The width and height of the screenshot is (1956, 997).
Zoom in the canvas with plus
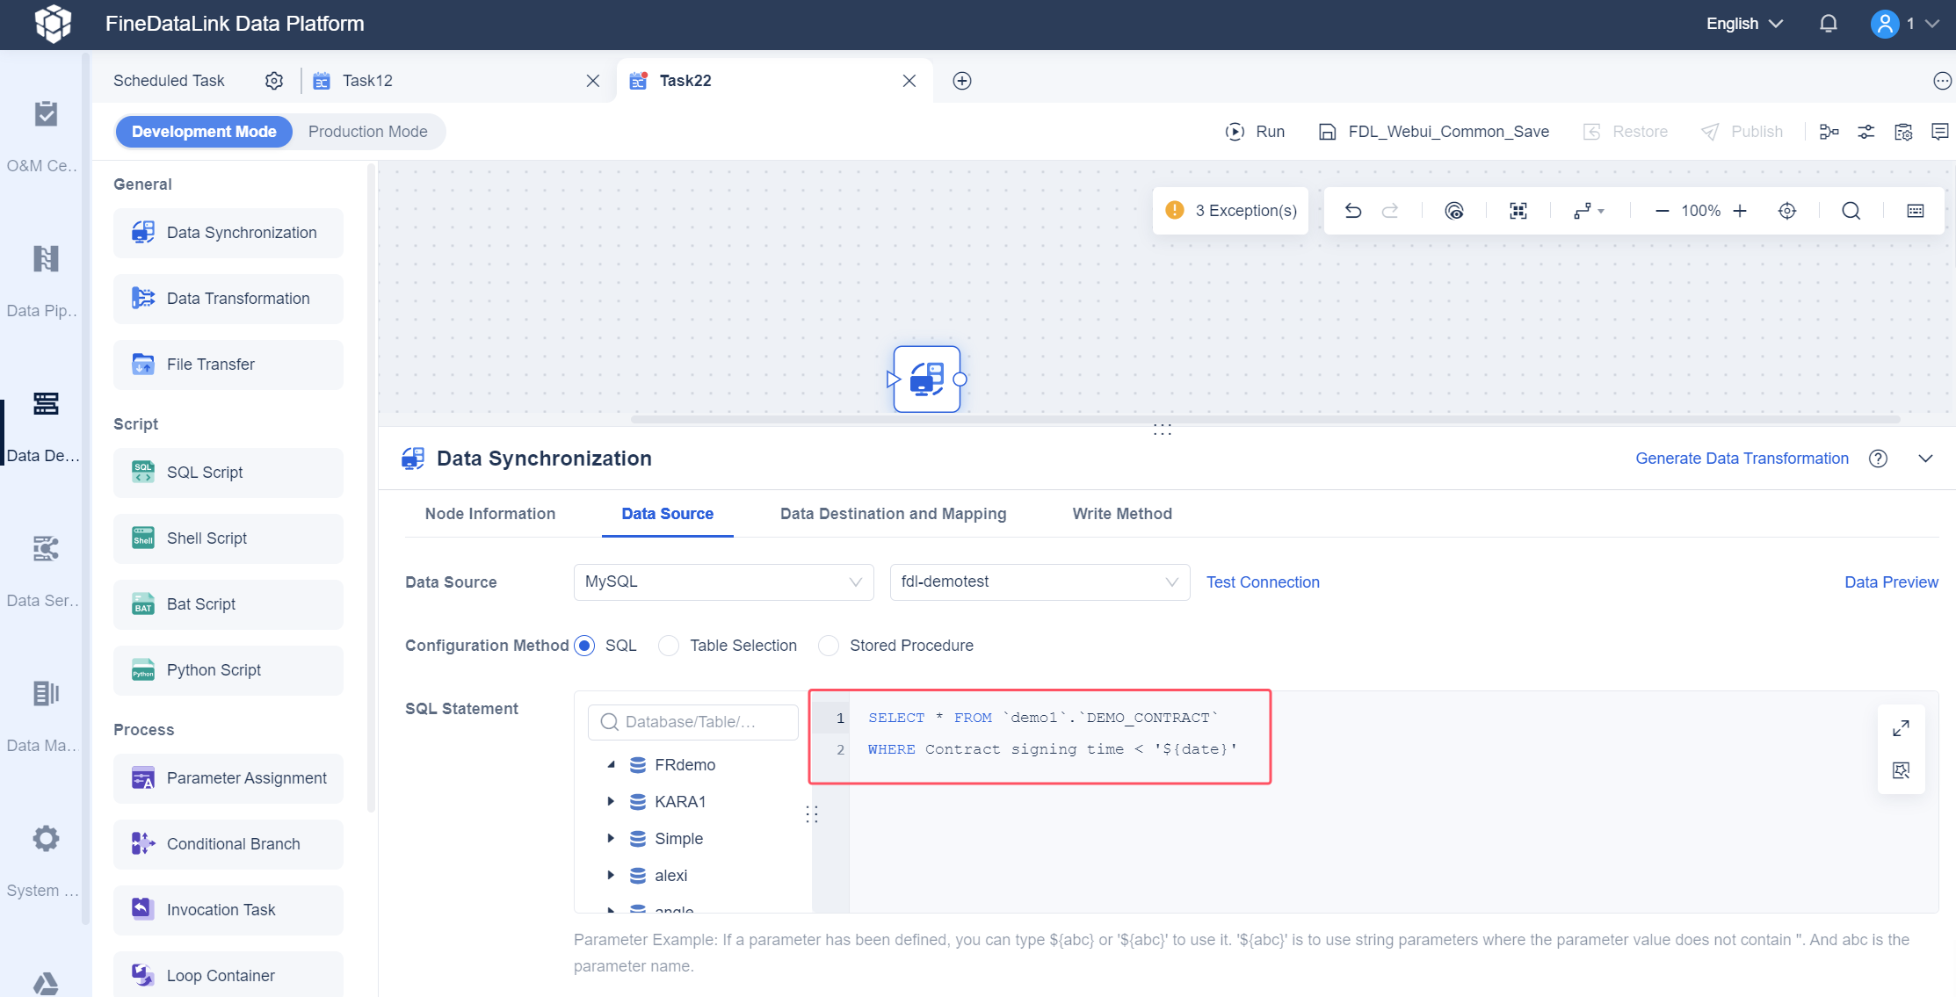click(x=1740, y=211)
